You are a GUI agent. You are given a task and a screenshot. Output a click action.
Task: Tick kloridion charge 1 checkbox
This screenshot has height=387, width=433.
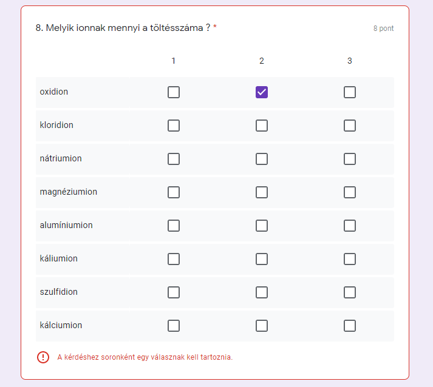tap(174, 126)
